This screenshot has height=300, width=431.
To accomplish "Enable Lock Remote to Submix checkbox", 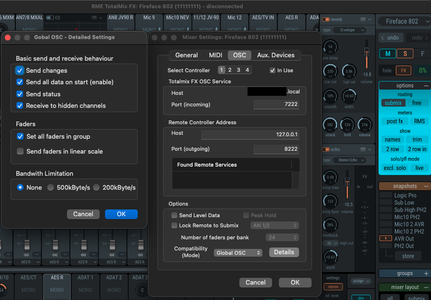I will [174, 225].
